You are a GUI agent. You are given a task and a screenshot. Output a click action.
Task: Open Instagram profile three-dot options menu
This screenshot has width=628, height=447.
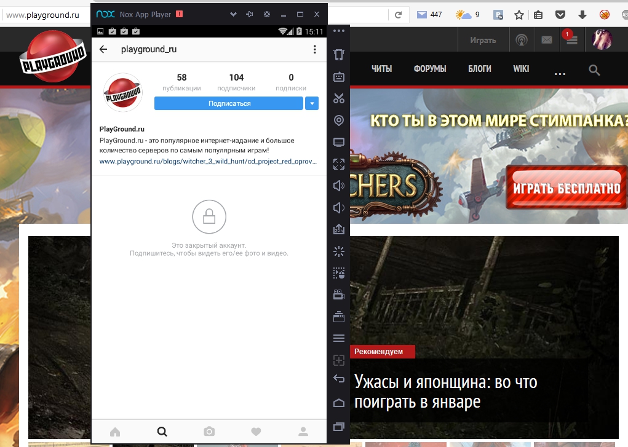315,49
